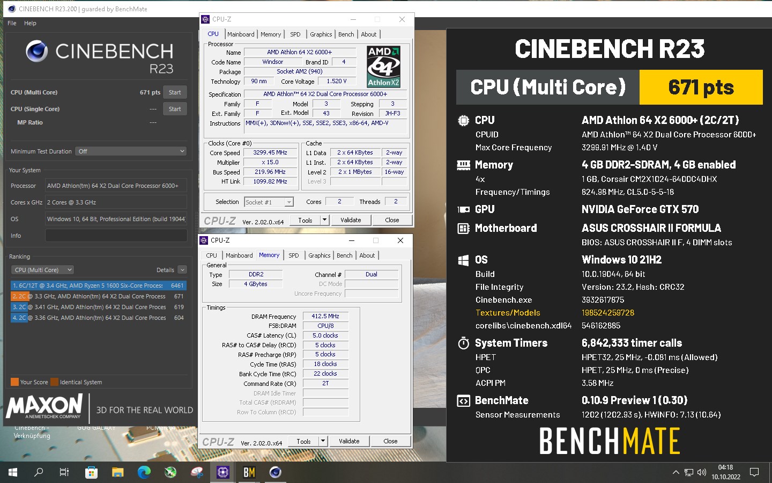Open Windows Start menu
This screenshot has width=772, height=483.
point(13,472)
